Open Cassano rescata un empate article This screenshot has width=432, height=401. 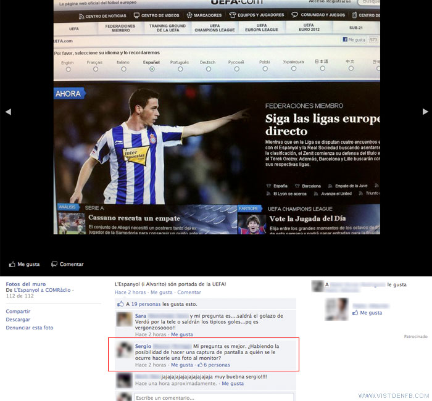134,218
